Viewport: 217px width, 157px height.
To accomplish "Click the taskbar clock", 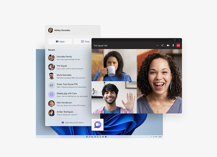I will [160, 137].
